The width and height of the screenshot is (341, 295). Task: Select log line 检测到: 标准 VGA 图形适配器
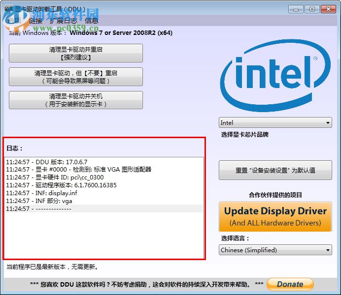point(104,170)
